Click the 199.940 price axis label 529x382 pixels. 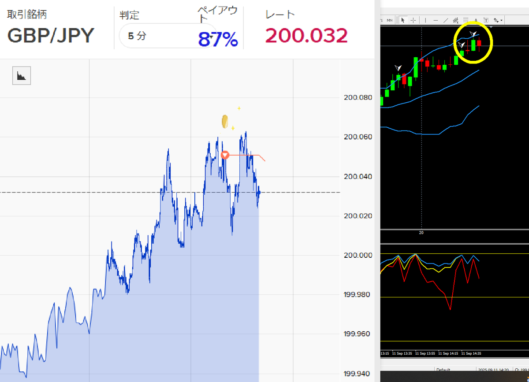click(358, 374)
